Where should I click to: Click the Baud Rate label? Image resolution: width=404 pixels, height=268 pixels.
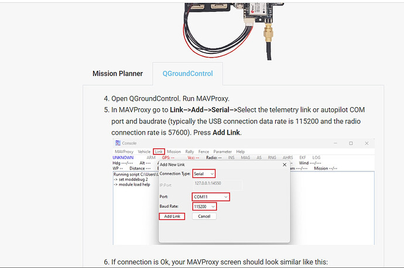[x=169, y=207]
